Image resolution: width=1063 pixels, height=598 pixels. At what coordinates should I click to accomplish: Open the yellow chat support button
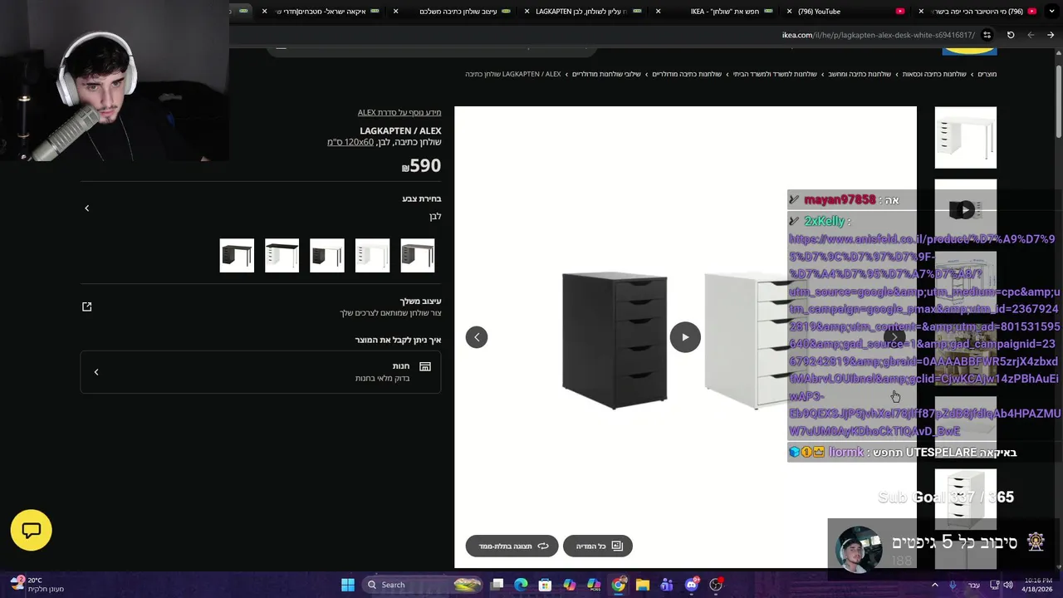click(32, 530)
